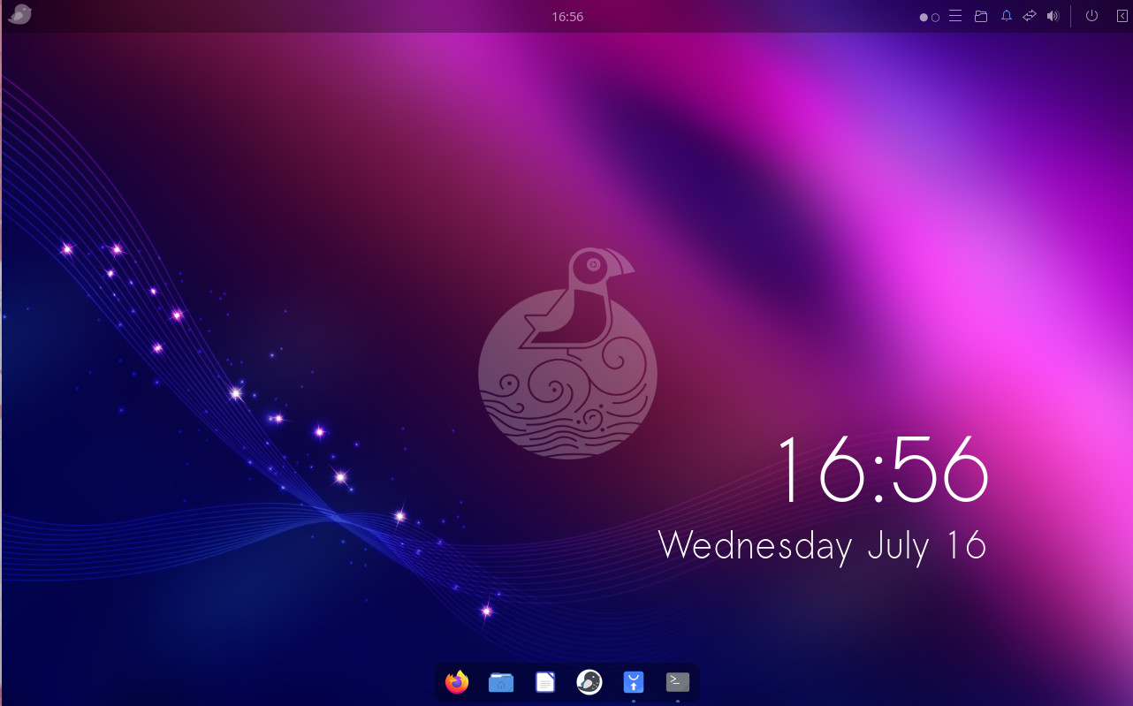1133x706 pixels.
Task: Open the Places folder applet in panel
Action: click(x=981, y=16)
